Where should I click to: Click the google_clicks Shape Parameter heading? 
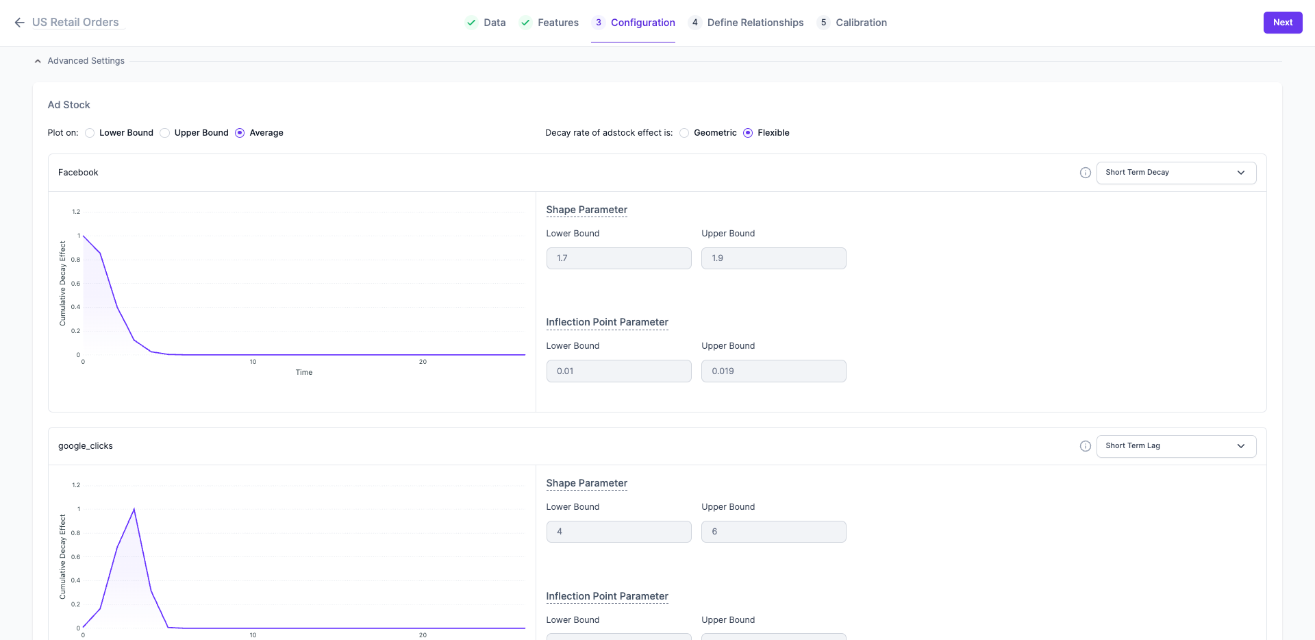(x=587, y=483)
